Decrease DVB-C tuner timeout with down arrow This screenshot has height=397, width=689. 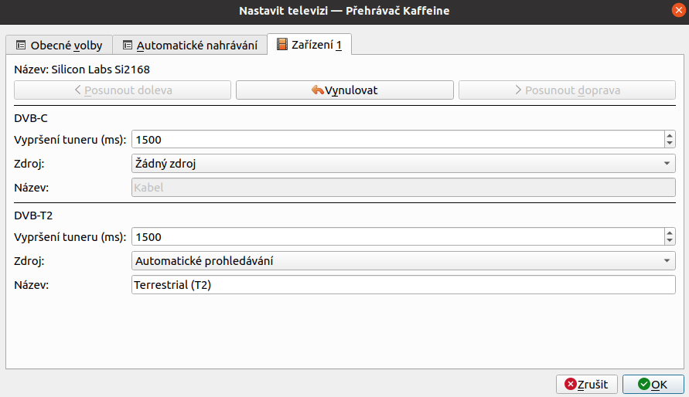coord(669,144)
